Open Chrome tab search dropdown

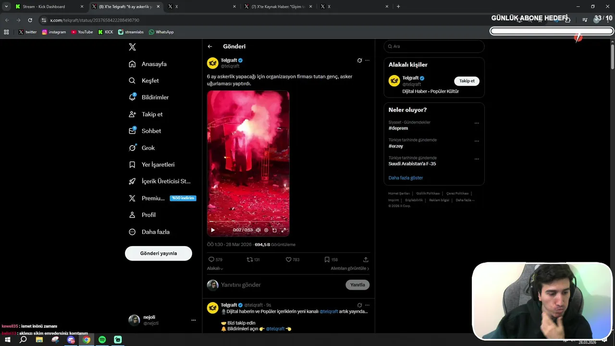tap(6, 7)
